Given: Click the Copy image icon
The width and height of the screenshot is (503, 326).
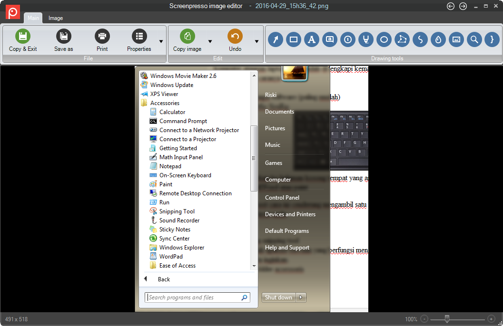Looking at the screenshot, I should 187,36.
